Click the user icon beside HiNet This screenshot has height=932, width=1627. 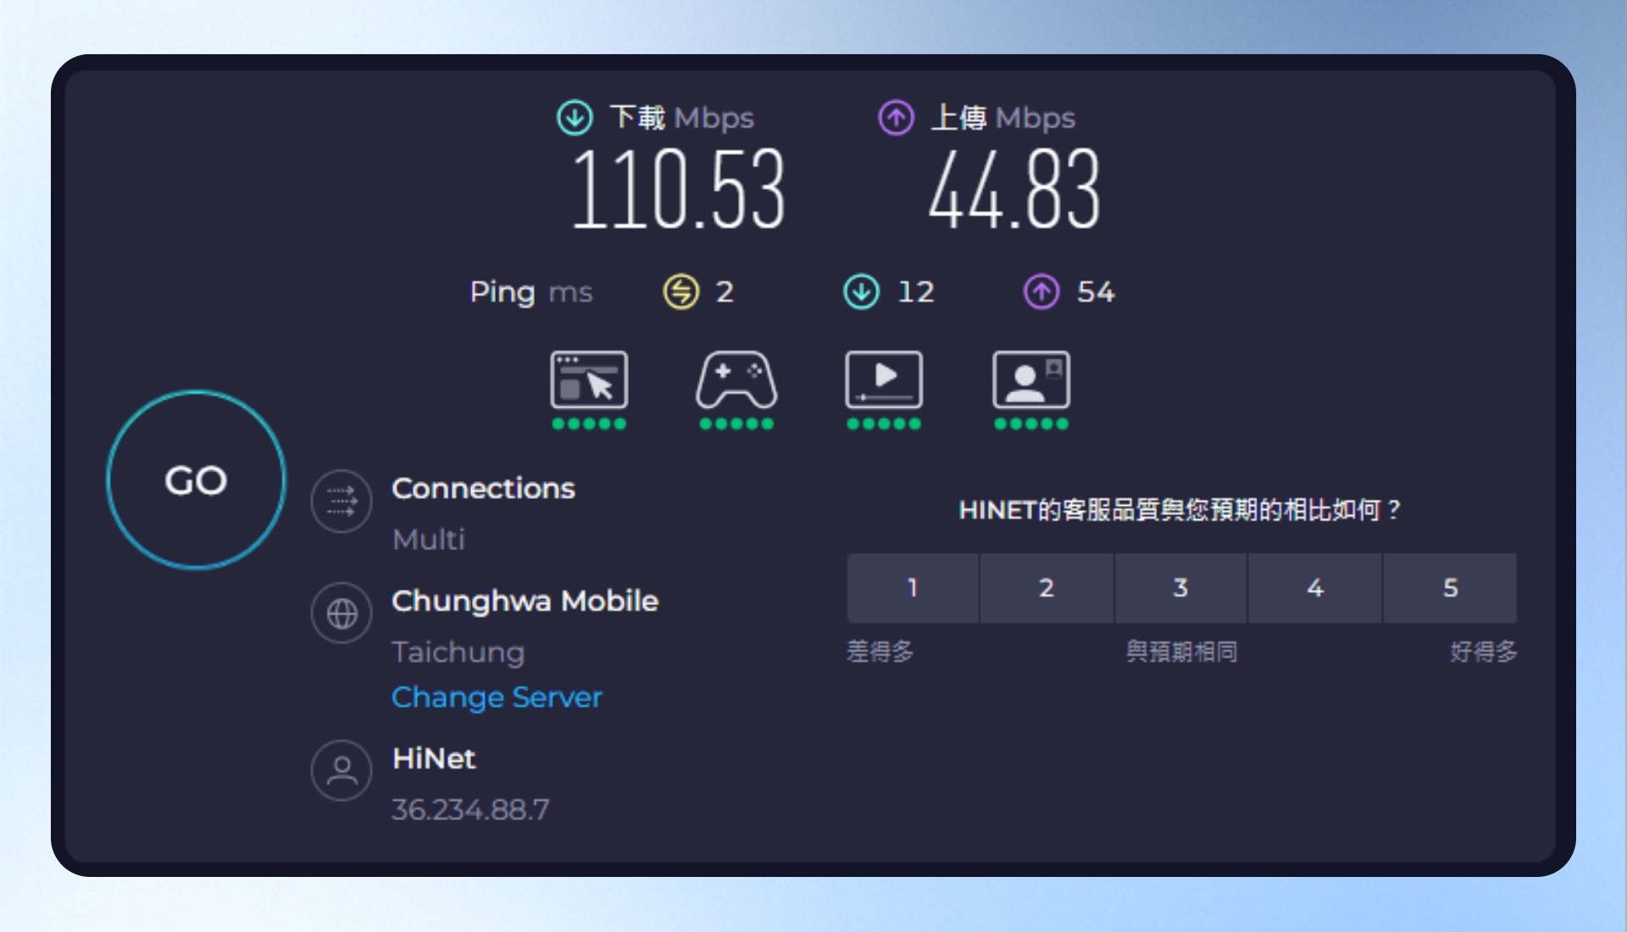coord(342,770)
